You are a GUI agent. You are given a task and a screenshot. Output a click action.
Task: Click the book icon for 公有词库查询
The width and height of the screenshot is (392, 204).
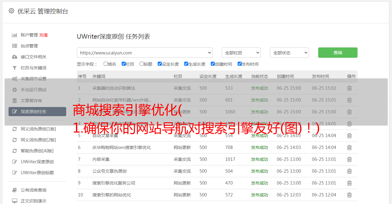(14, 190)
